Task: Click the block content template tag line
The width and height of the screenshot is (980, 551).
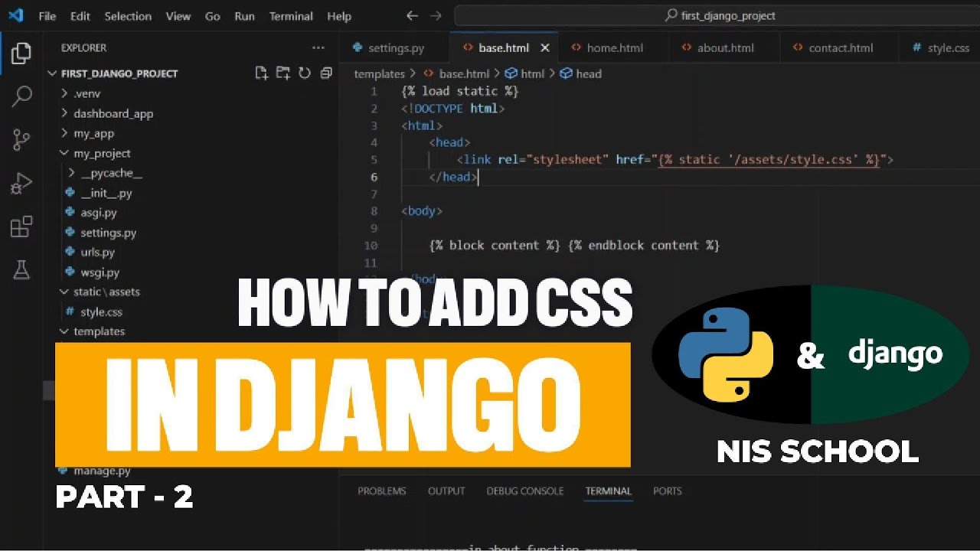Action: tap(574, 245)
